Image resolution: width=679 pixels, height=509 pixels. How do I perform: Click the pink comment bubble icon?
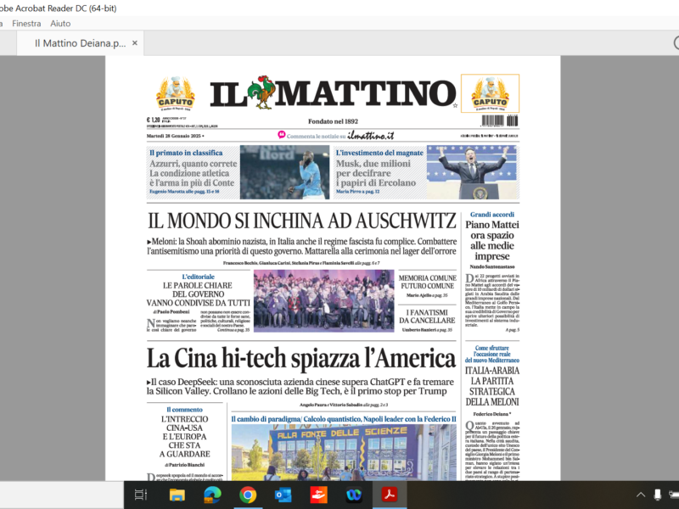[x=282, y=135]
